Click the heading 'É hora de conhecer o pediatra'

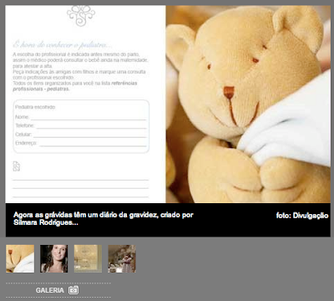(63, 44)
